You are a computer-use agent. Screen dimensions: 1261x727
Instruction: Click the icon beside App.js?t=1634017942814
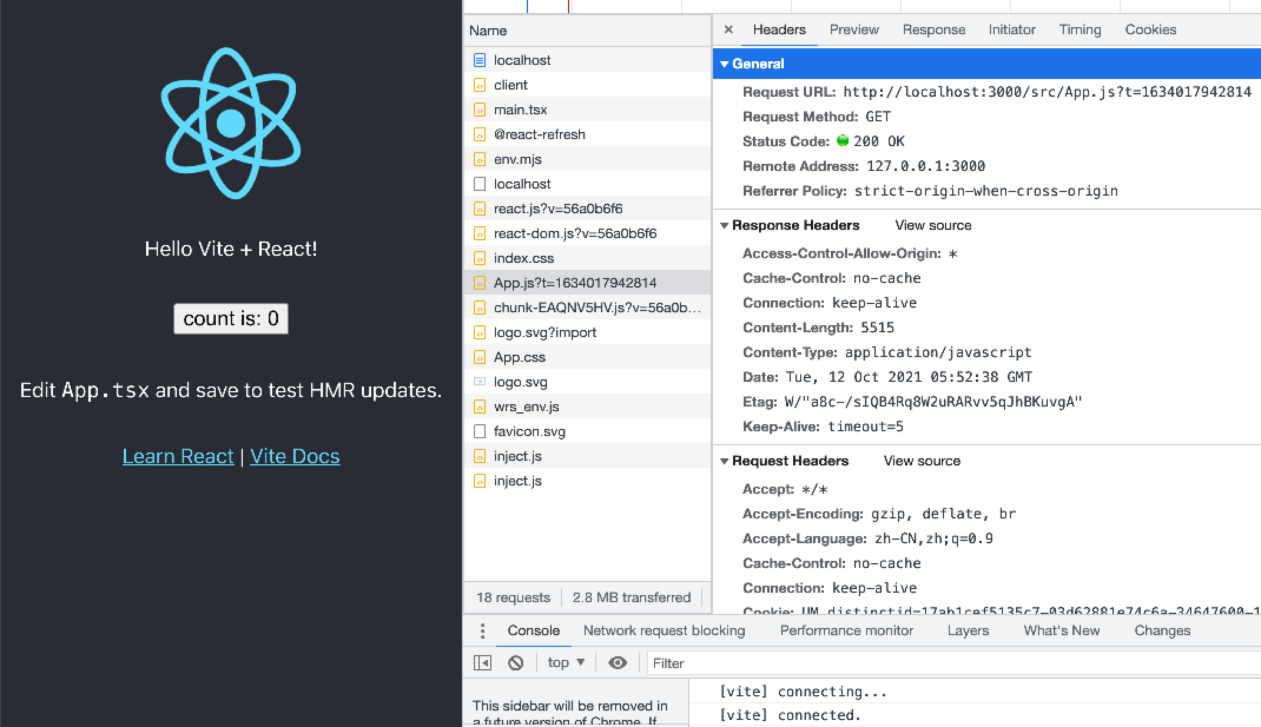pyautogui.click(x=480, y=283)
